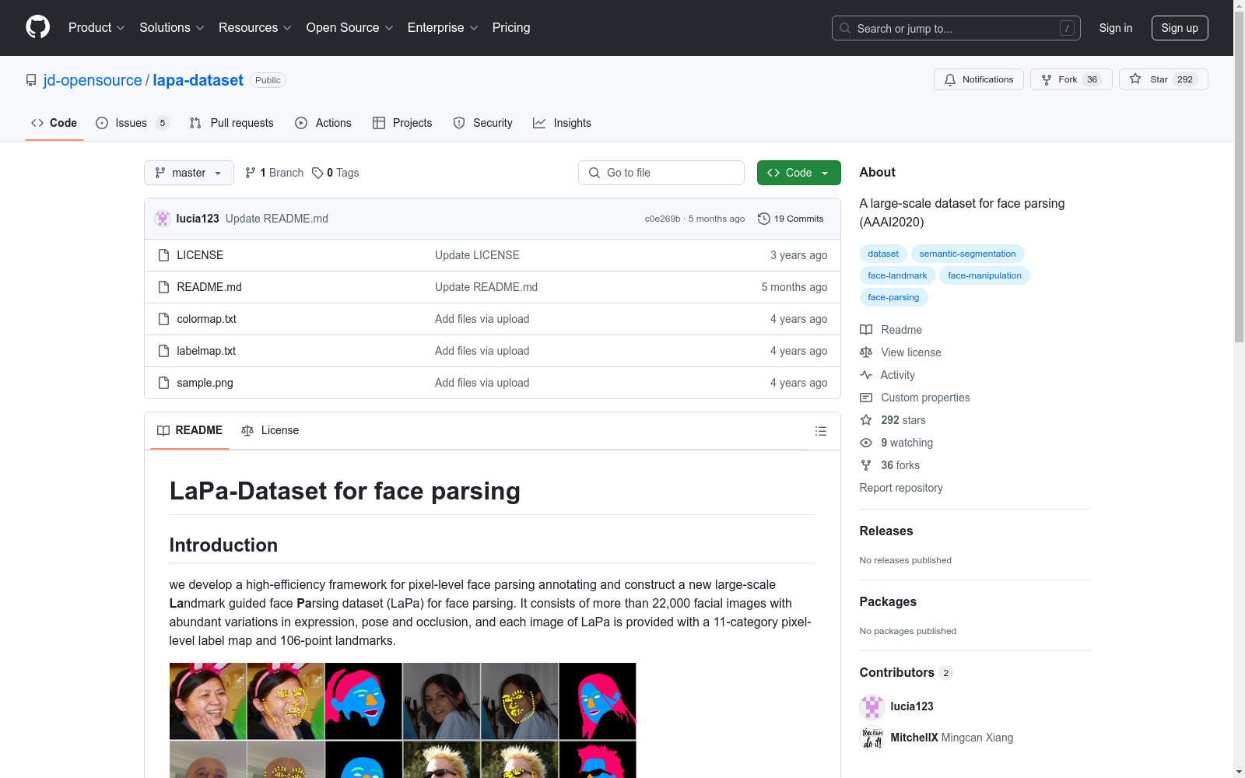The image size is (1245, 778).
Task: Click Report repository
Action: (901, 488)
